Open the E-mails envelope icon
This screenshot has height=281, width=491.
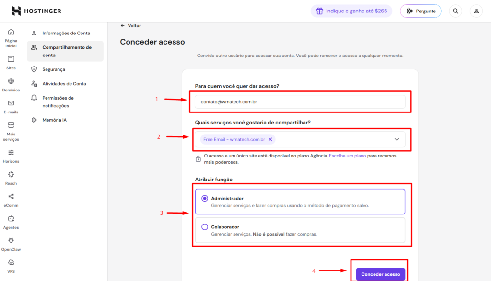11,103
